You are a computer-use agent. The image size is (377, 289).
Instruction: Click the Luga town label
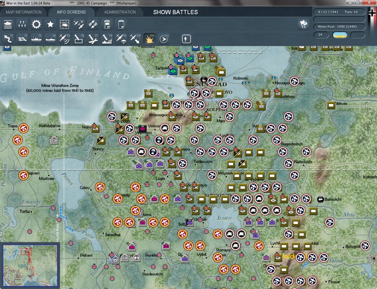160,178
